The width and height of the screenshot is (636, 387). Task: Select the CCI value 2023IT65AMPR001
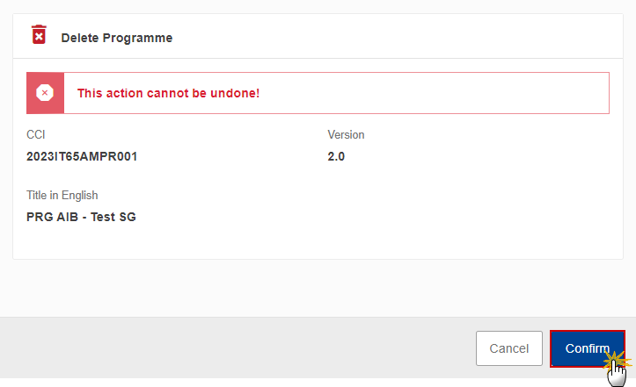(x=82, y=156)
